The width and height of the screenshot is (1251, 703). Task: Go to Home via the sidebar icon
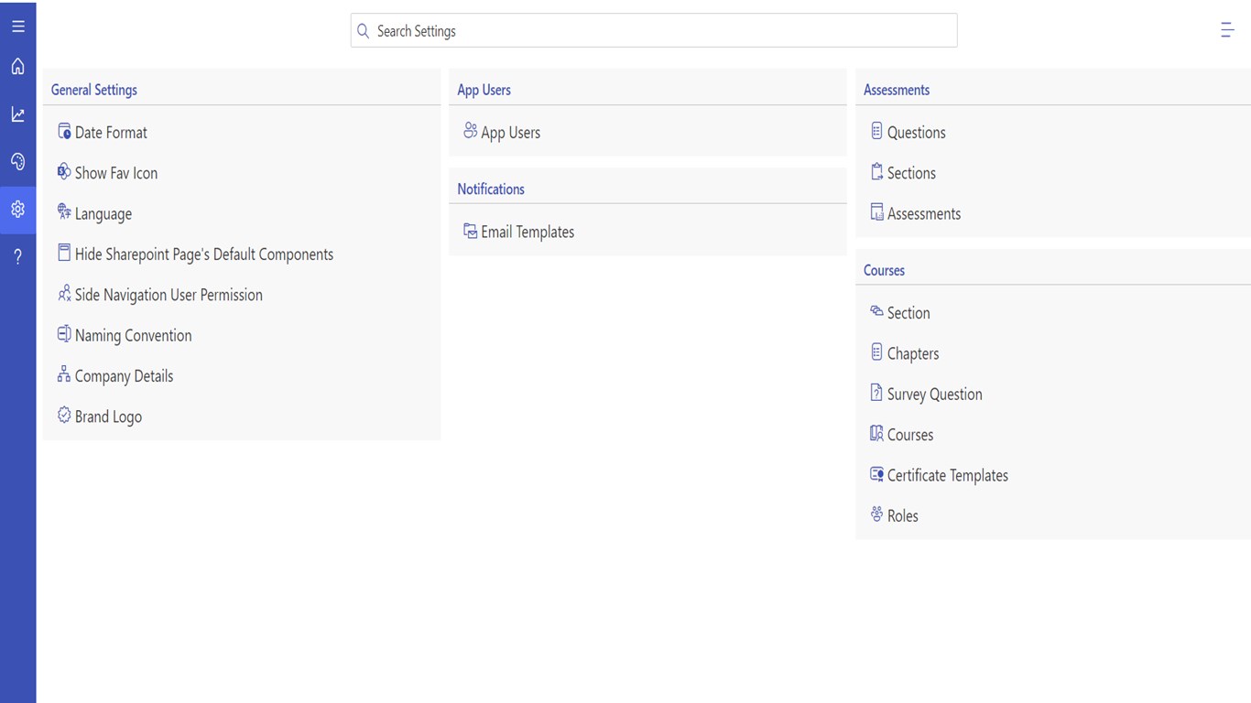pyautogui.click(x=17, y=67)
